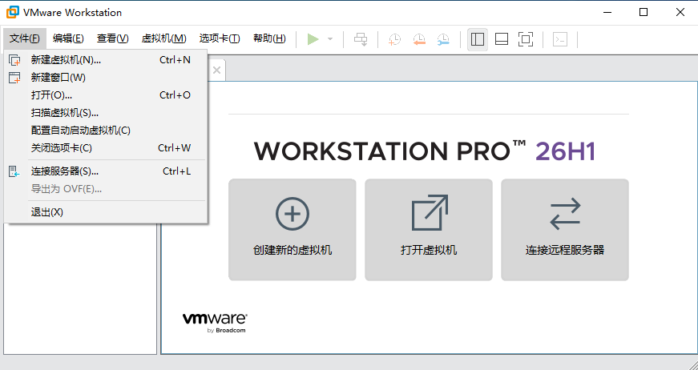
Task: Open the 编辑(E) menu
Action: [x=68, y=38]
